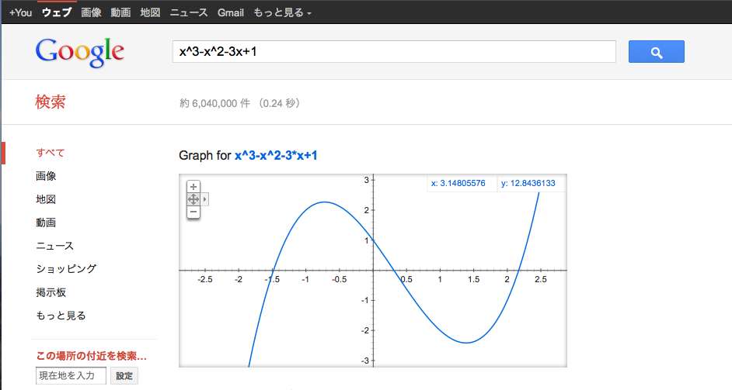This screenshot has width=732, height=390.
Task: Select the ウェブ tab in top bar
Action: [57, 12]
